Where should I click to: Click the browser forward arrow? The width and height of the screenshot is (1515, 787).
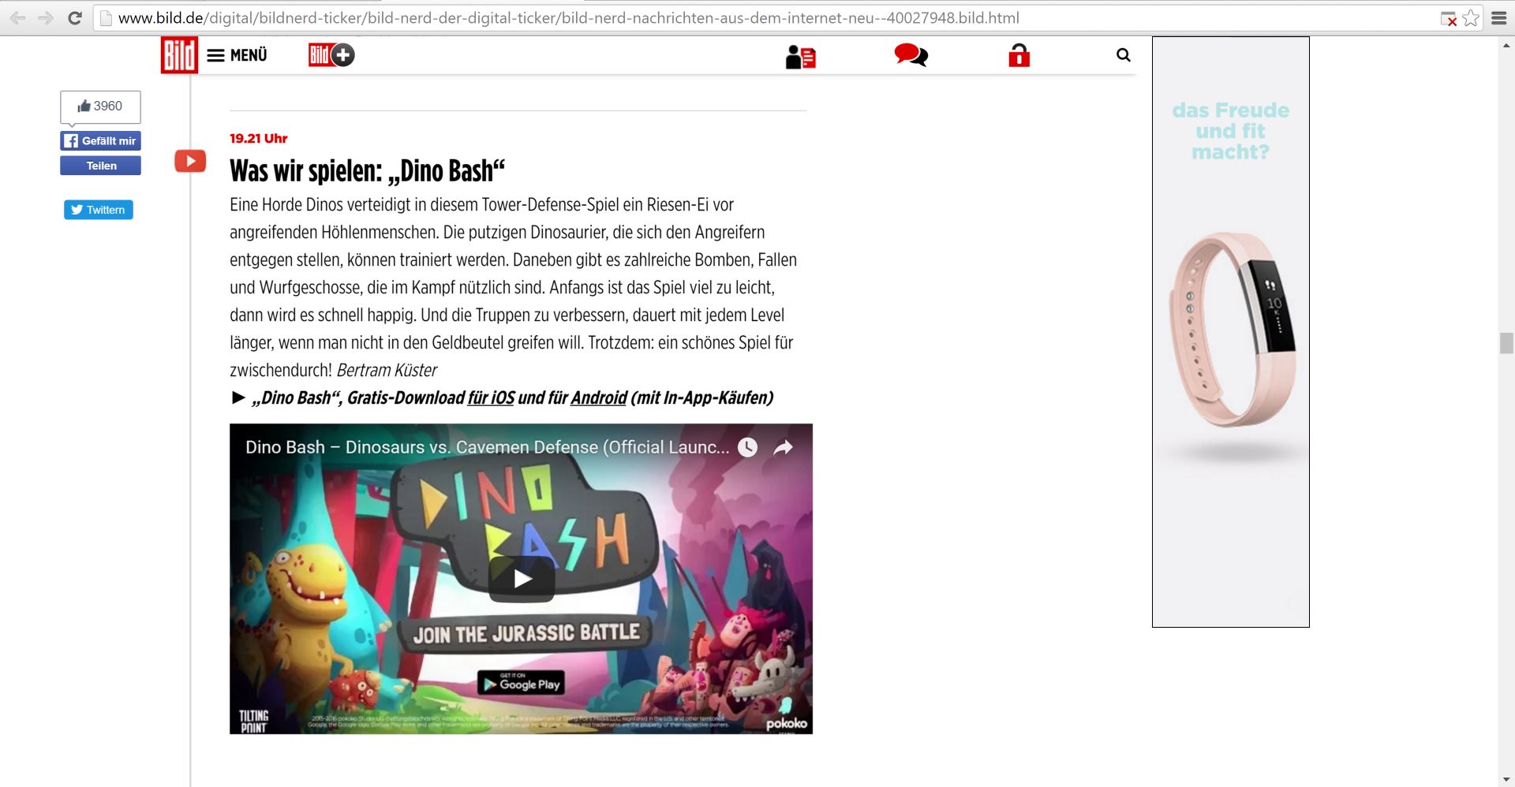(x=46, y=18)
